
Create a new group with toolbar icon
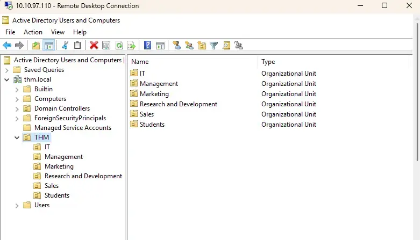pyautogui.click(x=189, y=46)
